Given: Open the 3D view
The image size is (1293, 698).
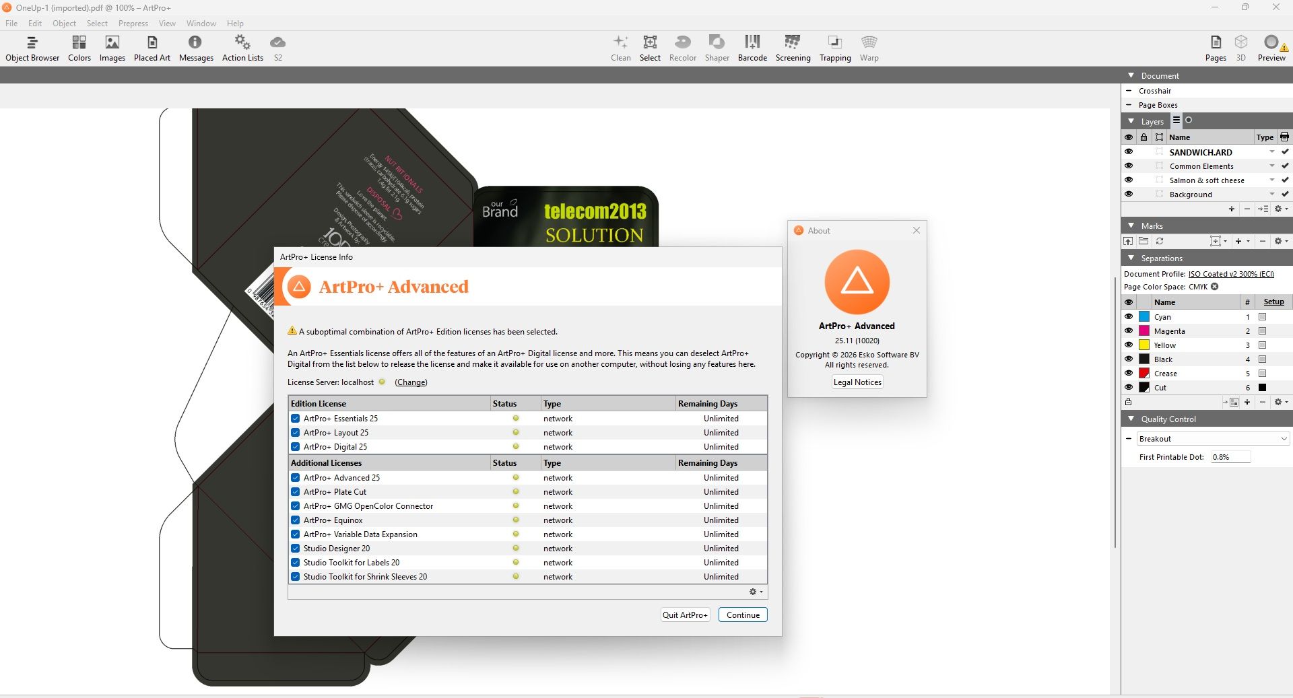Looking at the screenshot, I should point(1241,48).
